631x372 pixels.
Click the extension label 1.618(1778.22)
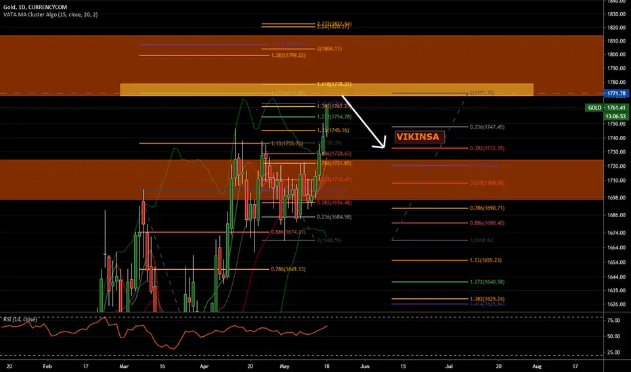click(x=334, y=84)
